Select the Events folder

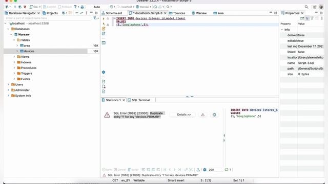click(x=24, y=79)
